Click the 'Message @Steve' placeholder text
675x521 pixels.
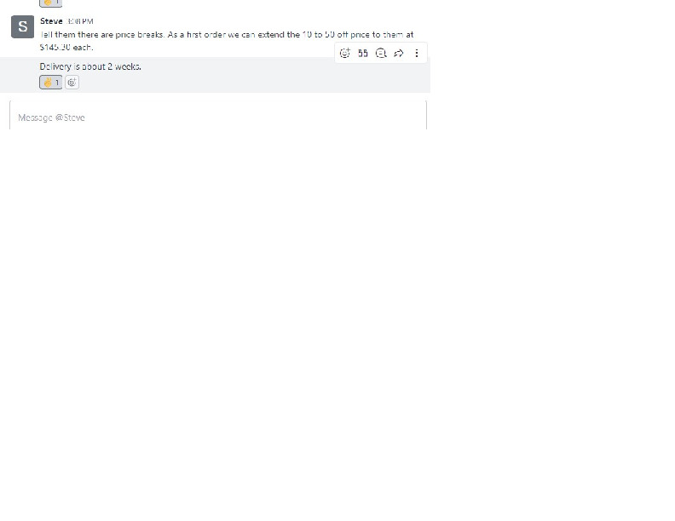(x=51, y=117)
